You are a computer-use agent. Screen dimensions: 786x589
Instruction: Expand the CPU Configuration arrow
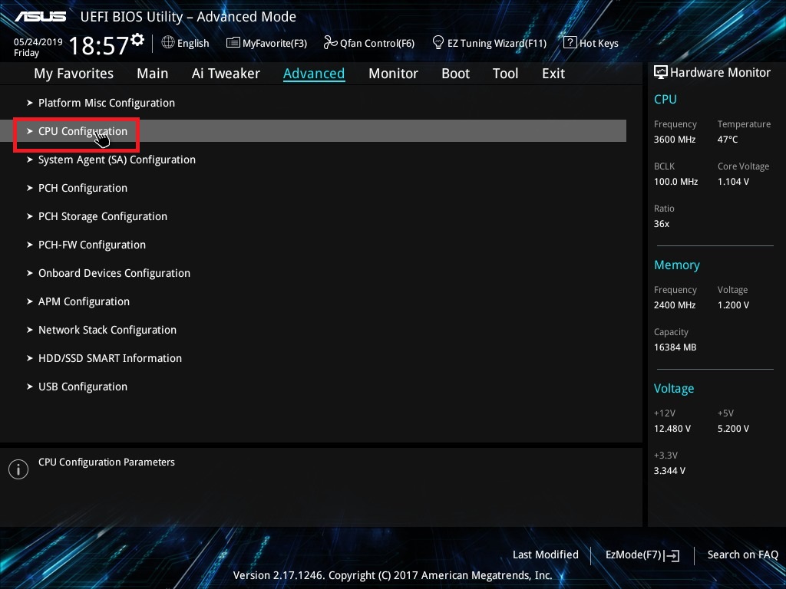tap(30, 131)
